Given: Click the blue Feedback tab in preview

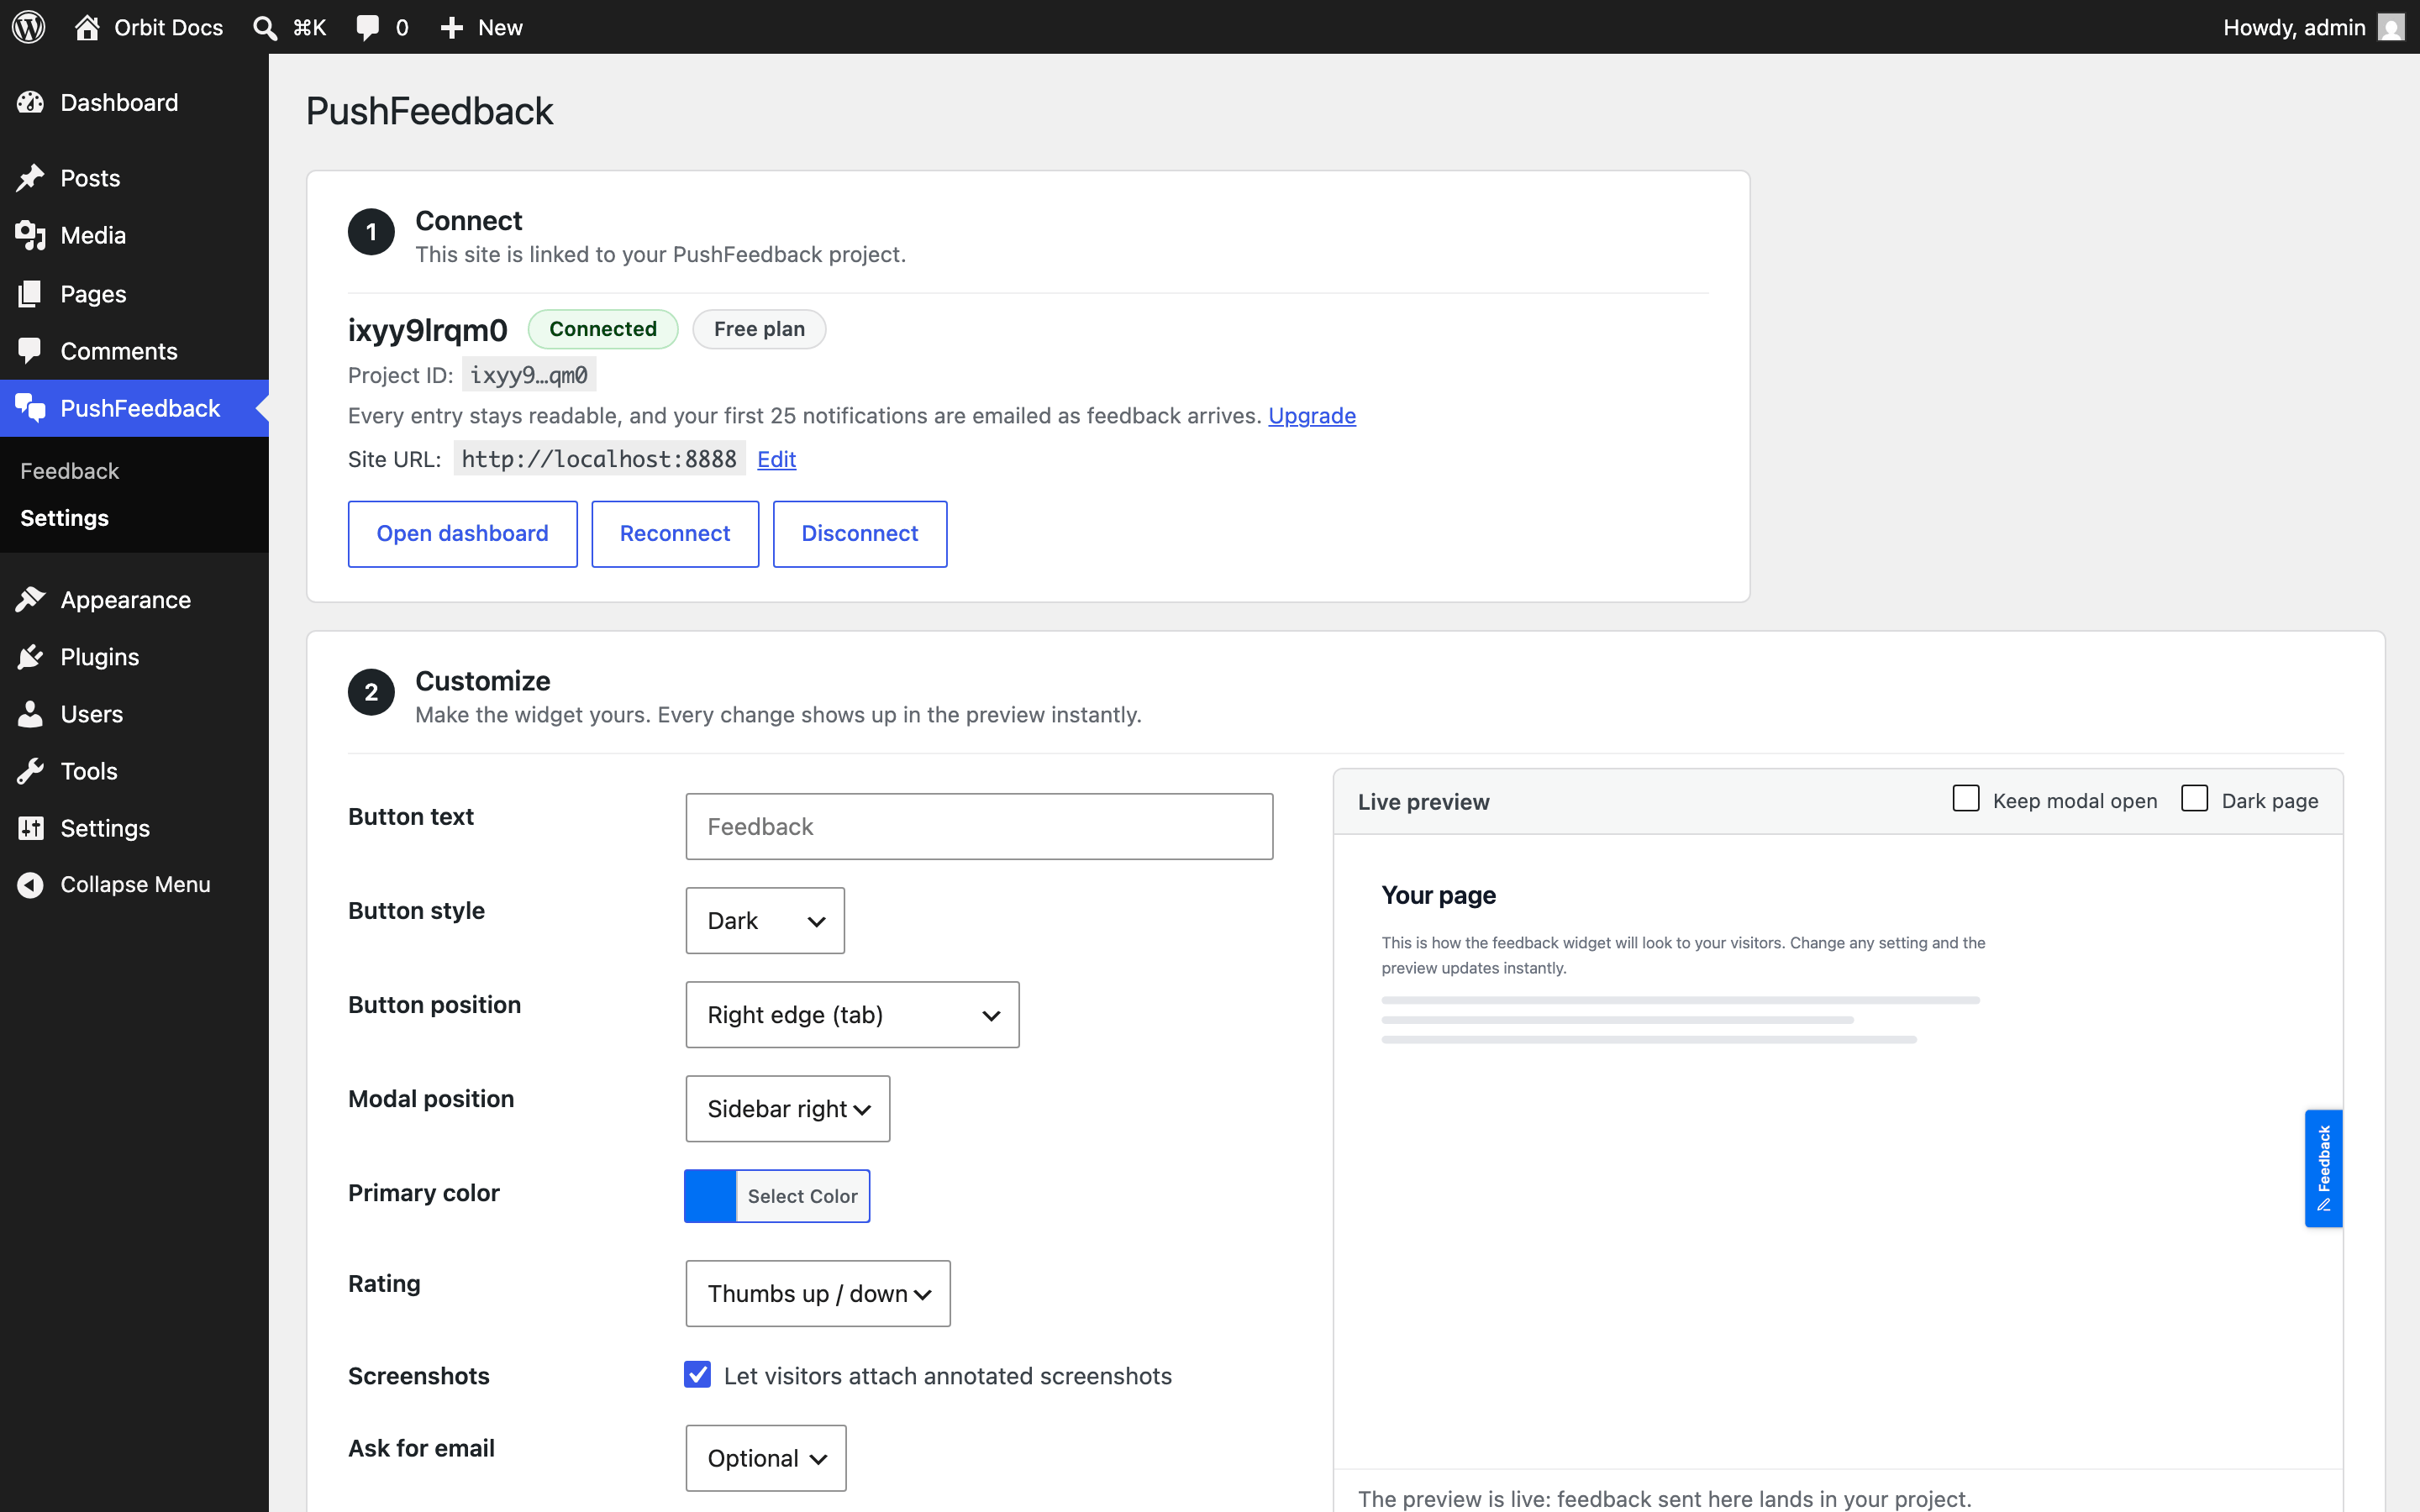Looking at the screenshot, I should [2323, 1168].
